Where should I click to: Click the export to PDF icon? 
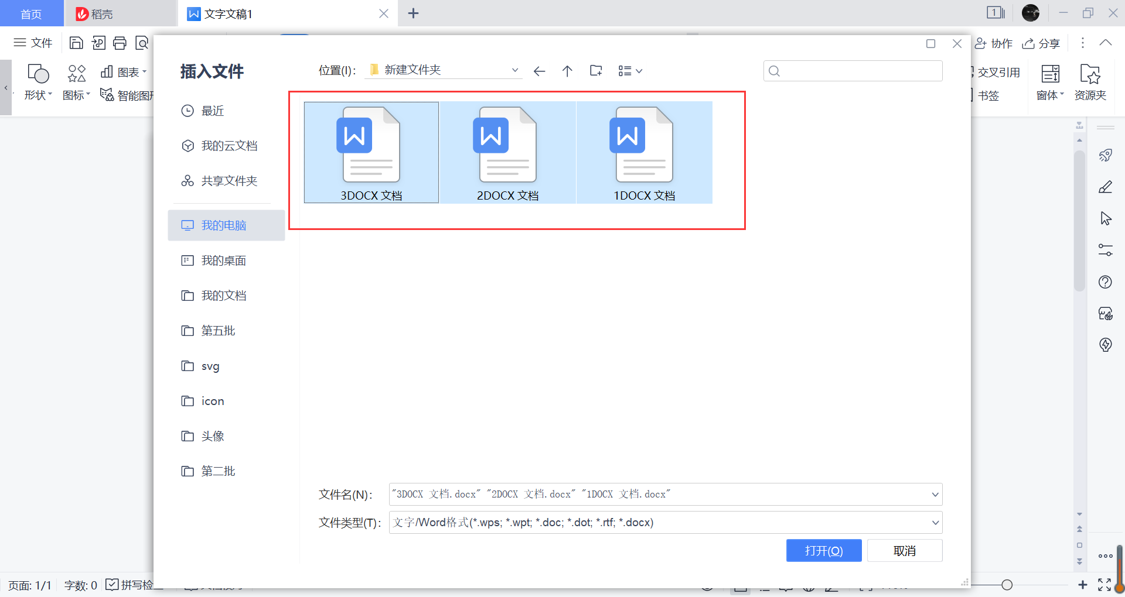[x=98, y=43]
